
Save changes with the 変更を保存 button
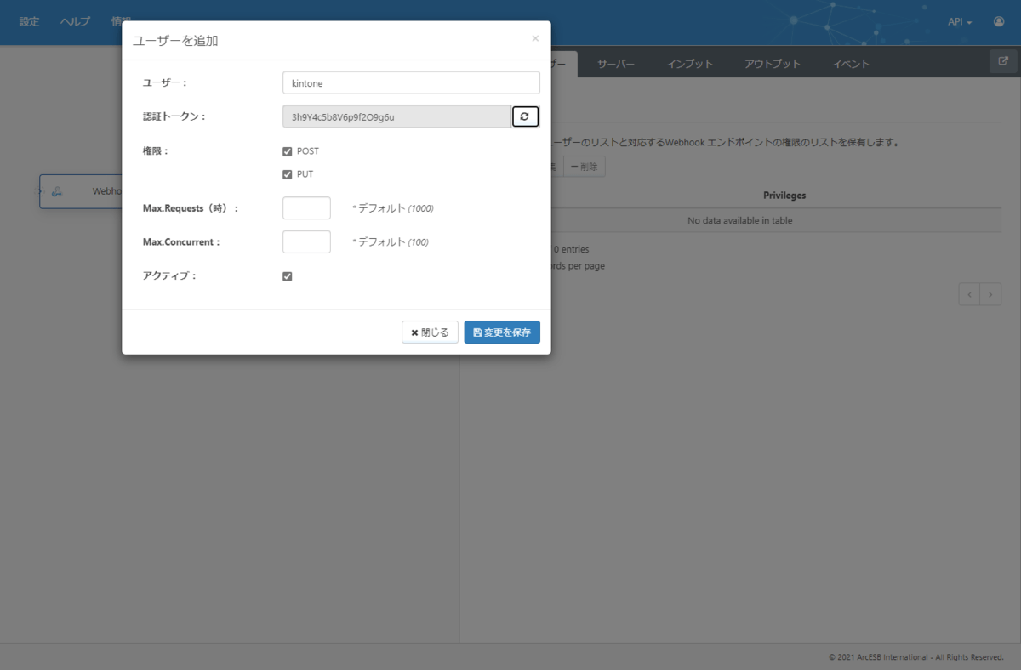(x=502, y=332)
